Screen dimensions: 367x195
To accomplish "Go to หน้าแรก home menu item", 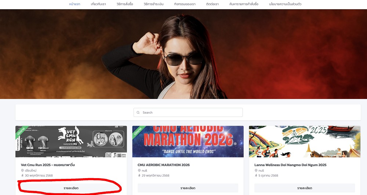I will coord(75,4).
